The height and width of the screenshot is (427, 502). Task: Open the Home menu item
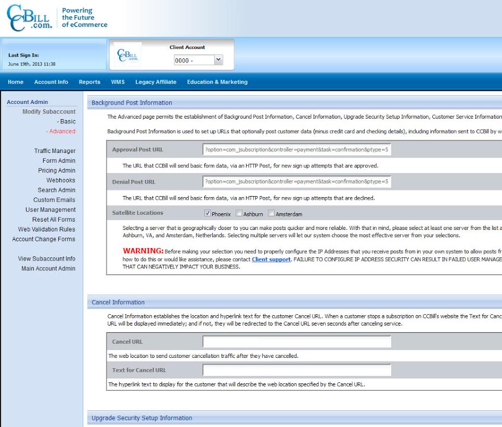click(16, 82)
